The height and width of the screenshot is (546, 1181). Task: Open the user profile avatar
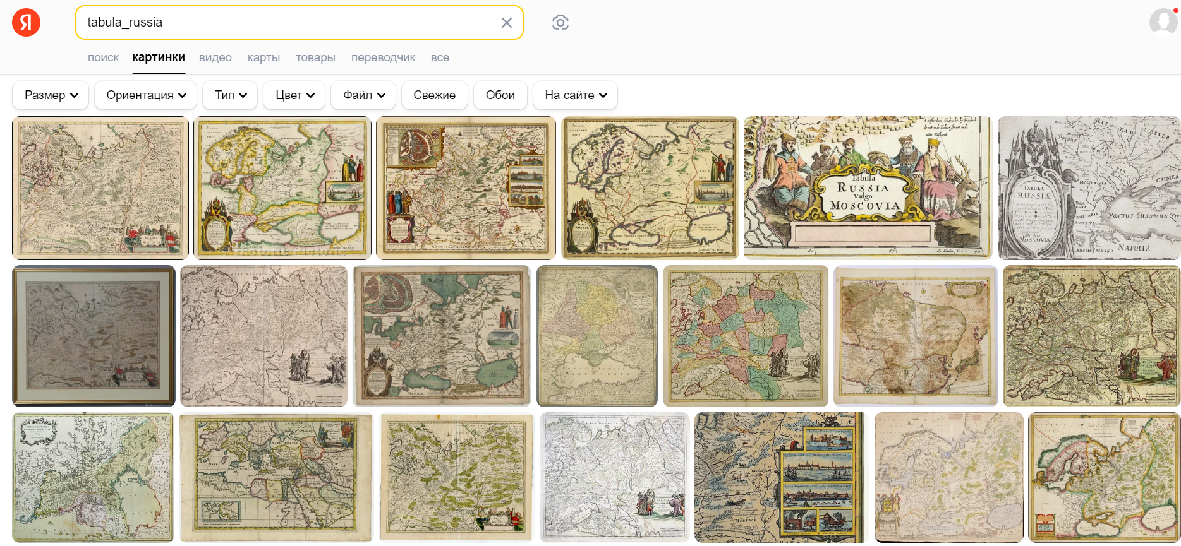click(x=1163, y=22)
